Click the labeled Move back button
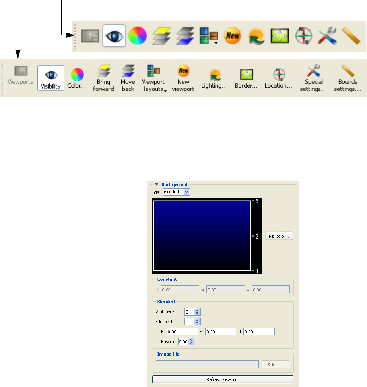 pos(128,78)
